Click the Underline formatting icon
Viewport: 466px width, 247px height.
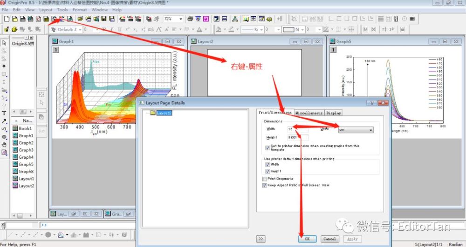click(x=119, y=29)
